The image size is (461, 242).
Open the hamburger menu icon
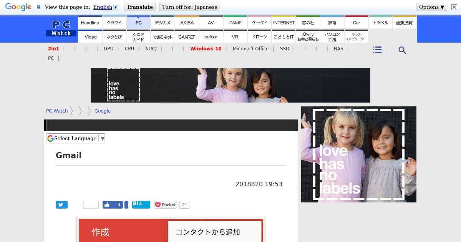377,50
